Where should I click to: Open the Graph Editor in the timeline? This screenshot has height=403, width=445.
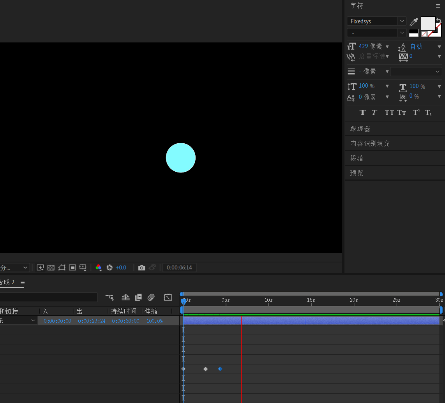tap(168, 297)
